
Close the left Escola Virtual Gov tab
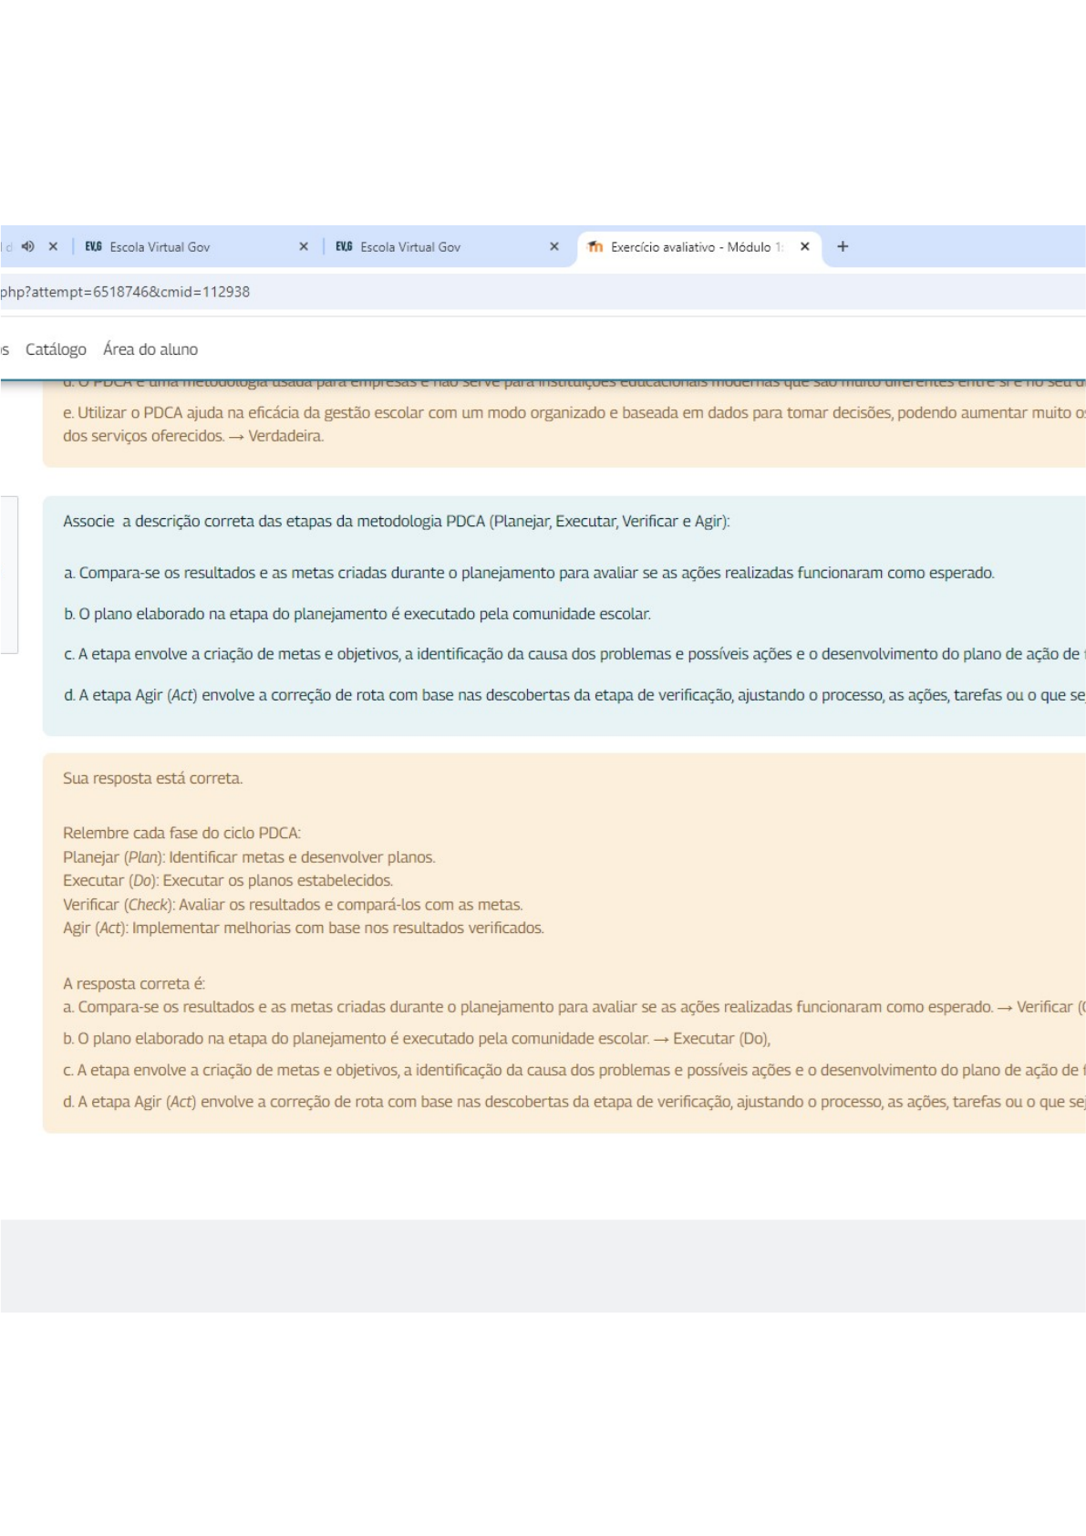pyautogui.click(x=304, y=246)
